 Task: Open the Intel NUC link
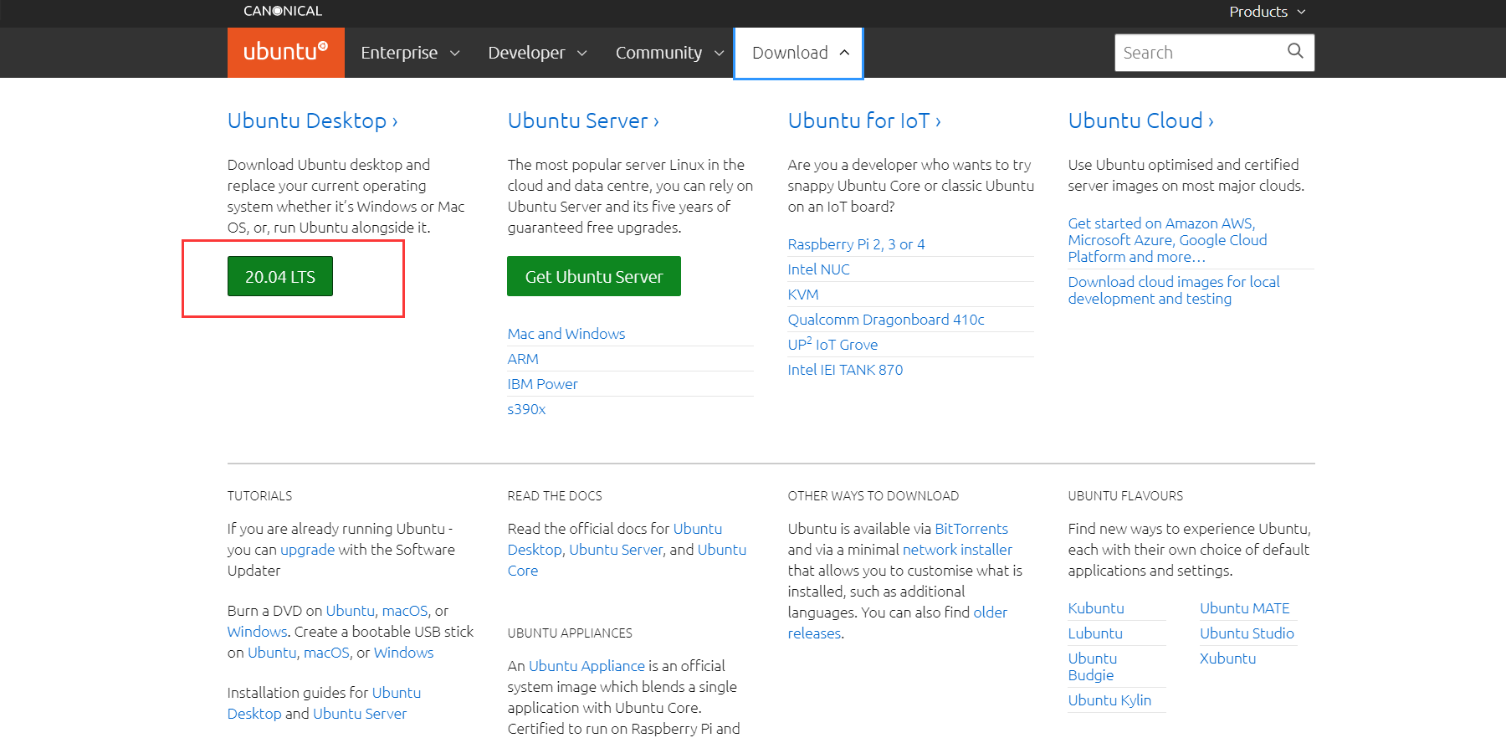pos(818,269)
